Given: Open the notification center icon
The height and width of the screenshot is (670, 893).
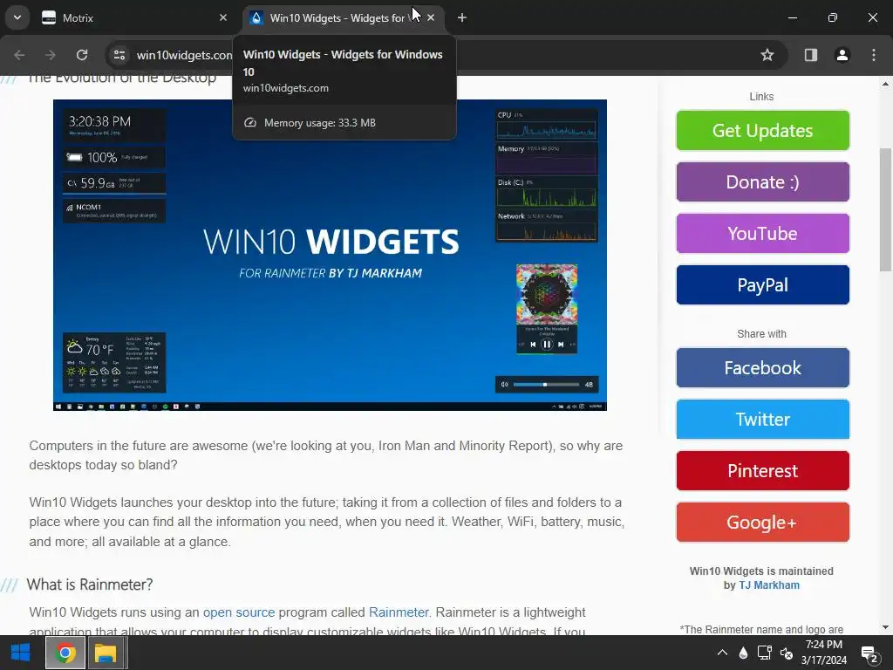Looking at the screenshot, I should (869, 653).
